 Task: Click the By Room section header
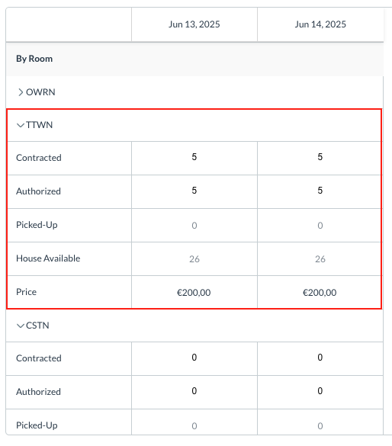(x=34, y=59)
